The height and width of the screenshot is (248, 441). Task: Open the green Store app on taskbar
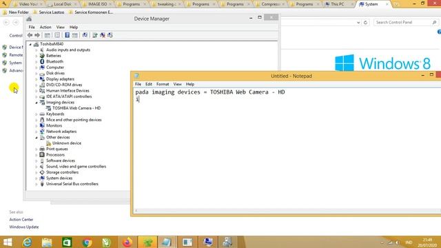point(67,242)
